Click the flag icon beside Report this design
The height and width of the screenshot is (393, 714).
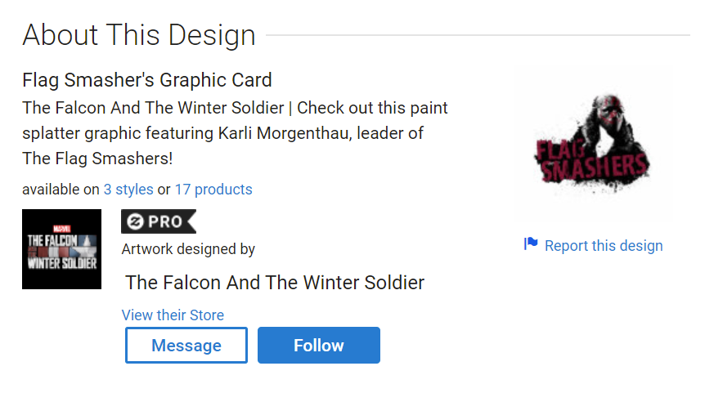pos(531,243)
